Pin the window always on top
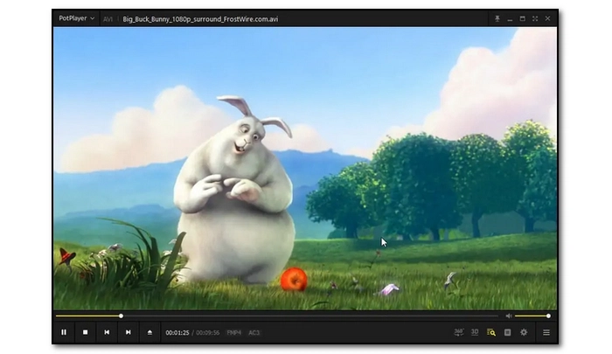 pyautogui.click(x=497, y=18)
